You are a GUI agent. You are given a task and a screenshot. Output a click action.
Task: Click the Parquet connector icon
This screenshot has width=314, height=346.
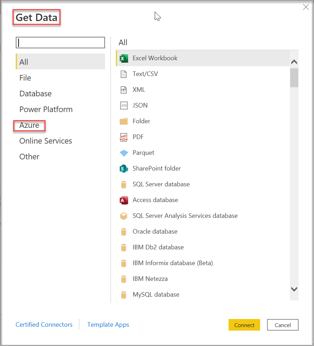[x=124, y=153]
